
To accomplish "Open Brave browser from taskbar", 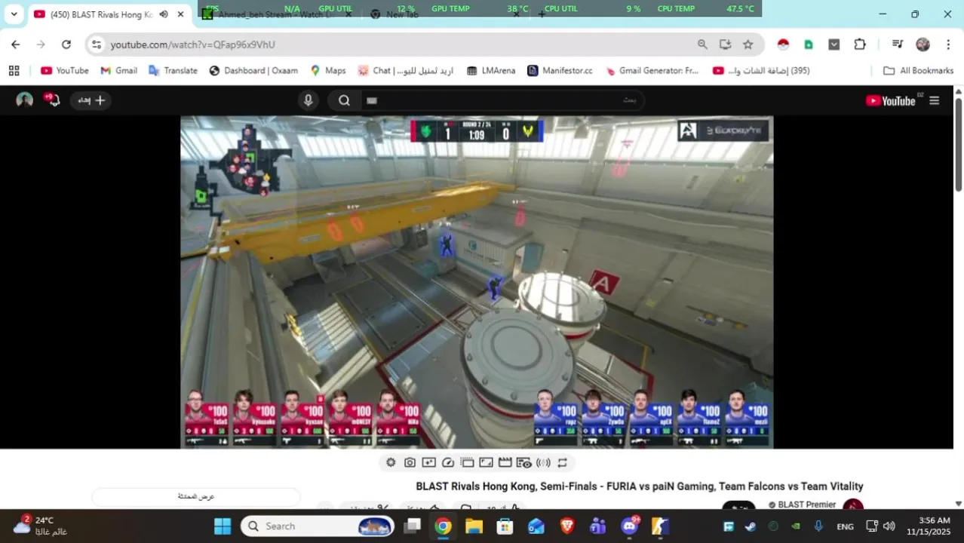I will (567, 526).
